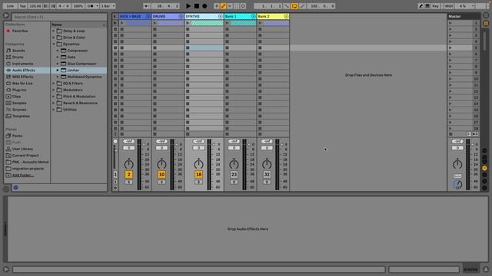The height and width of the screenshot is (276, 492).
Task: Launch the first clip in Bank 1 track
Action: (x=228, y=23)
